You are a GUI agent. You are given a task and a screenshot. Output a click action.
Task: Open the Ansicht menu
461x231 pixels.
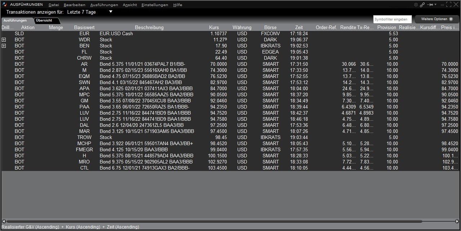(x=130, y=5)
